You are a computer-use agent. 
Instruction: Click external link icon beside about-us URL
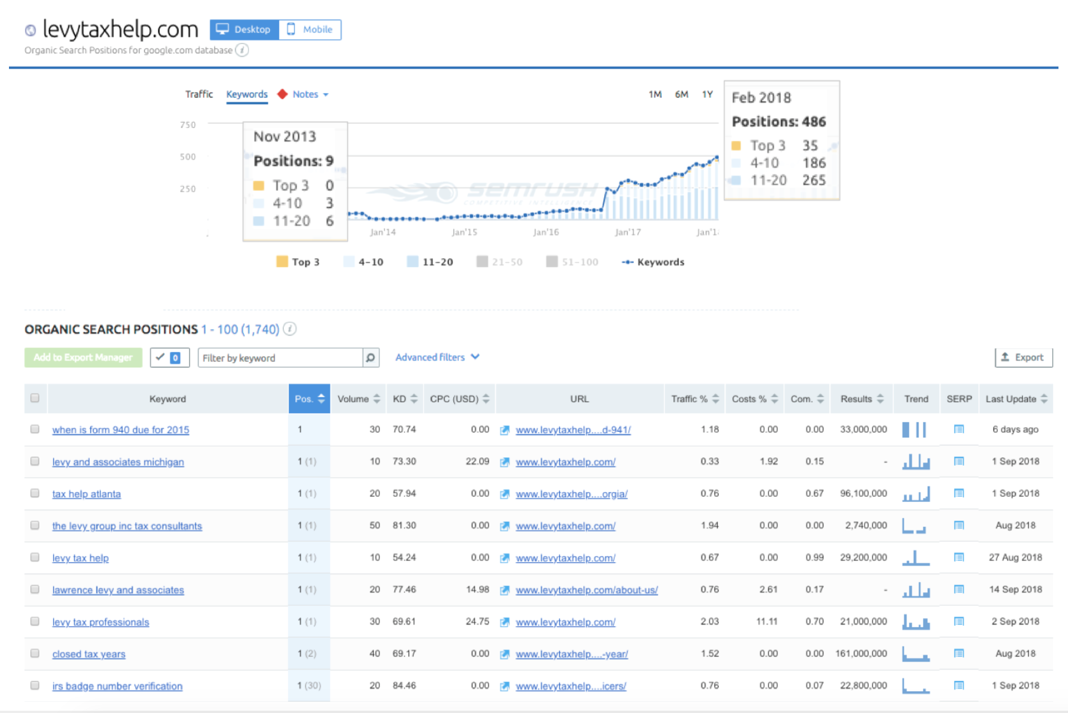coord(505,590)
